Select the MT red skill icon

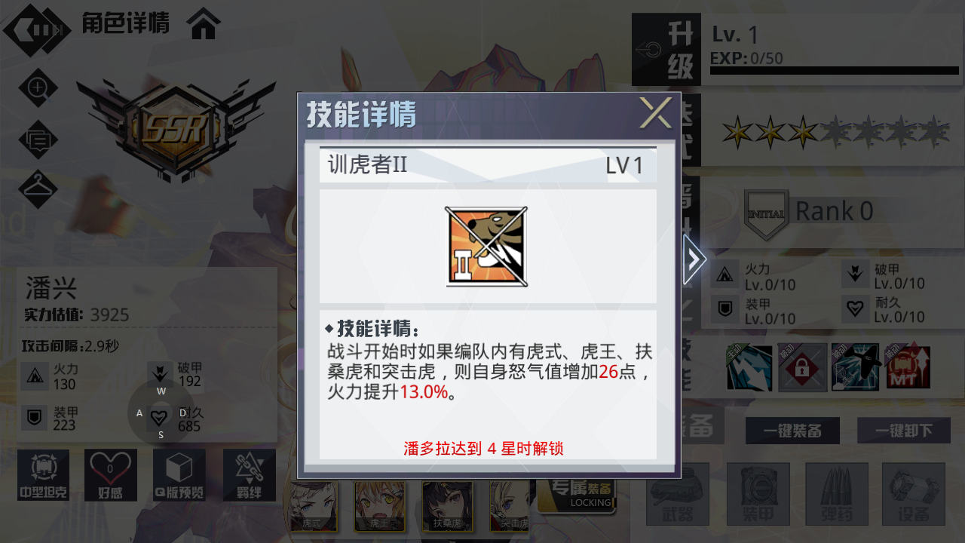coord(908,368)
